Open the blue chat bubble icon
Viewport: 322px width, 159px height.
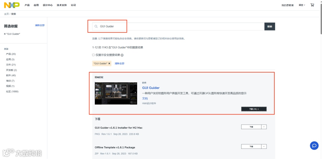click(314, 146)
